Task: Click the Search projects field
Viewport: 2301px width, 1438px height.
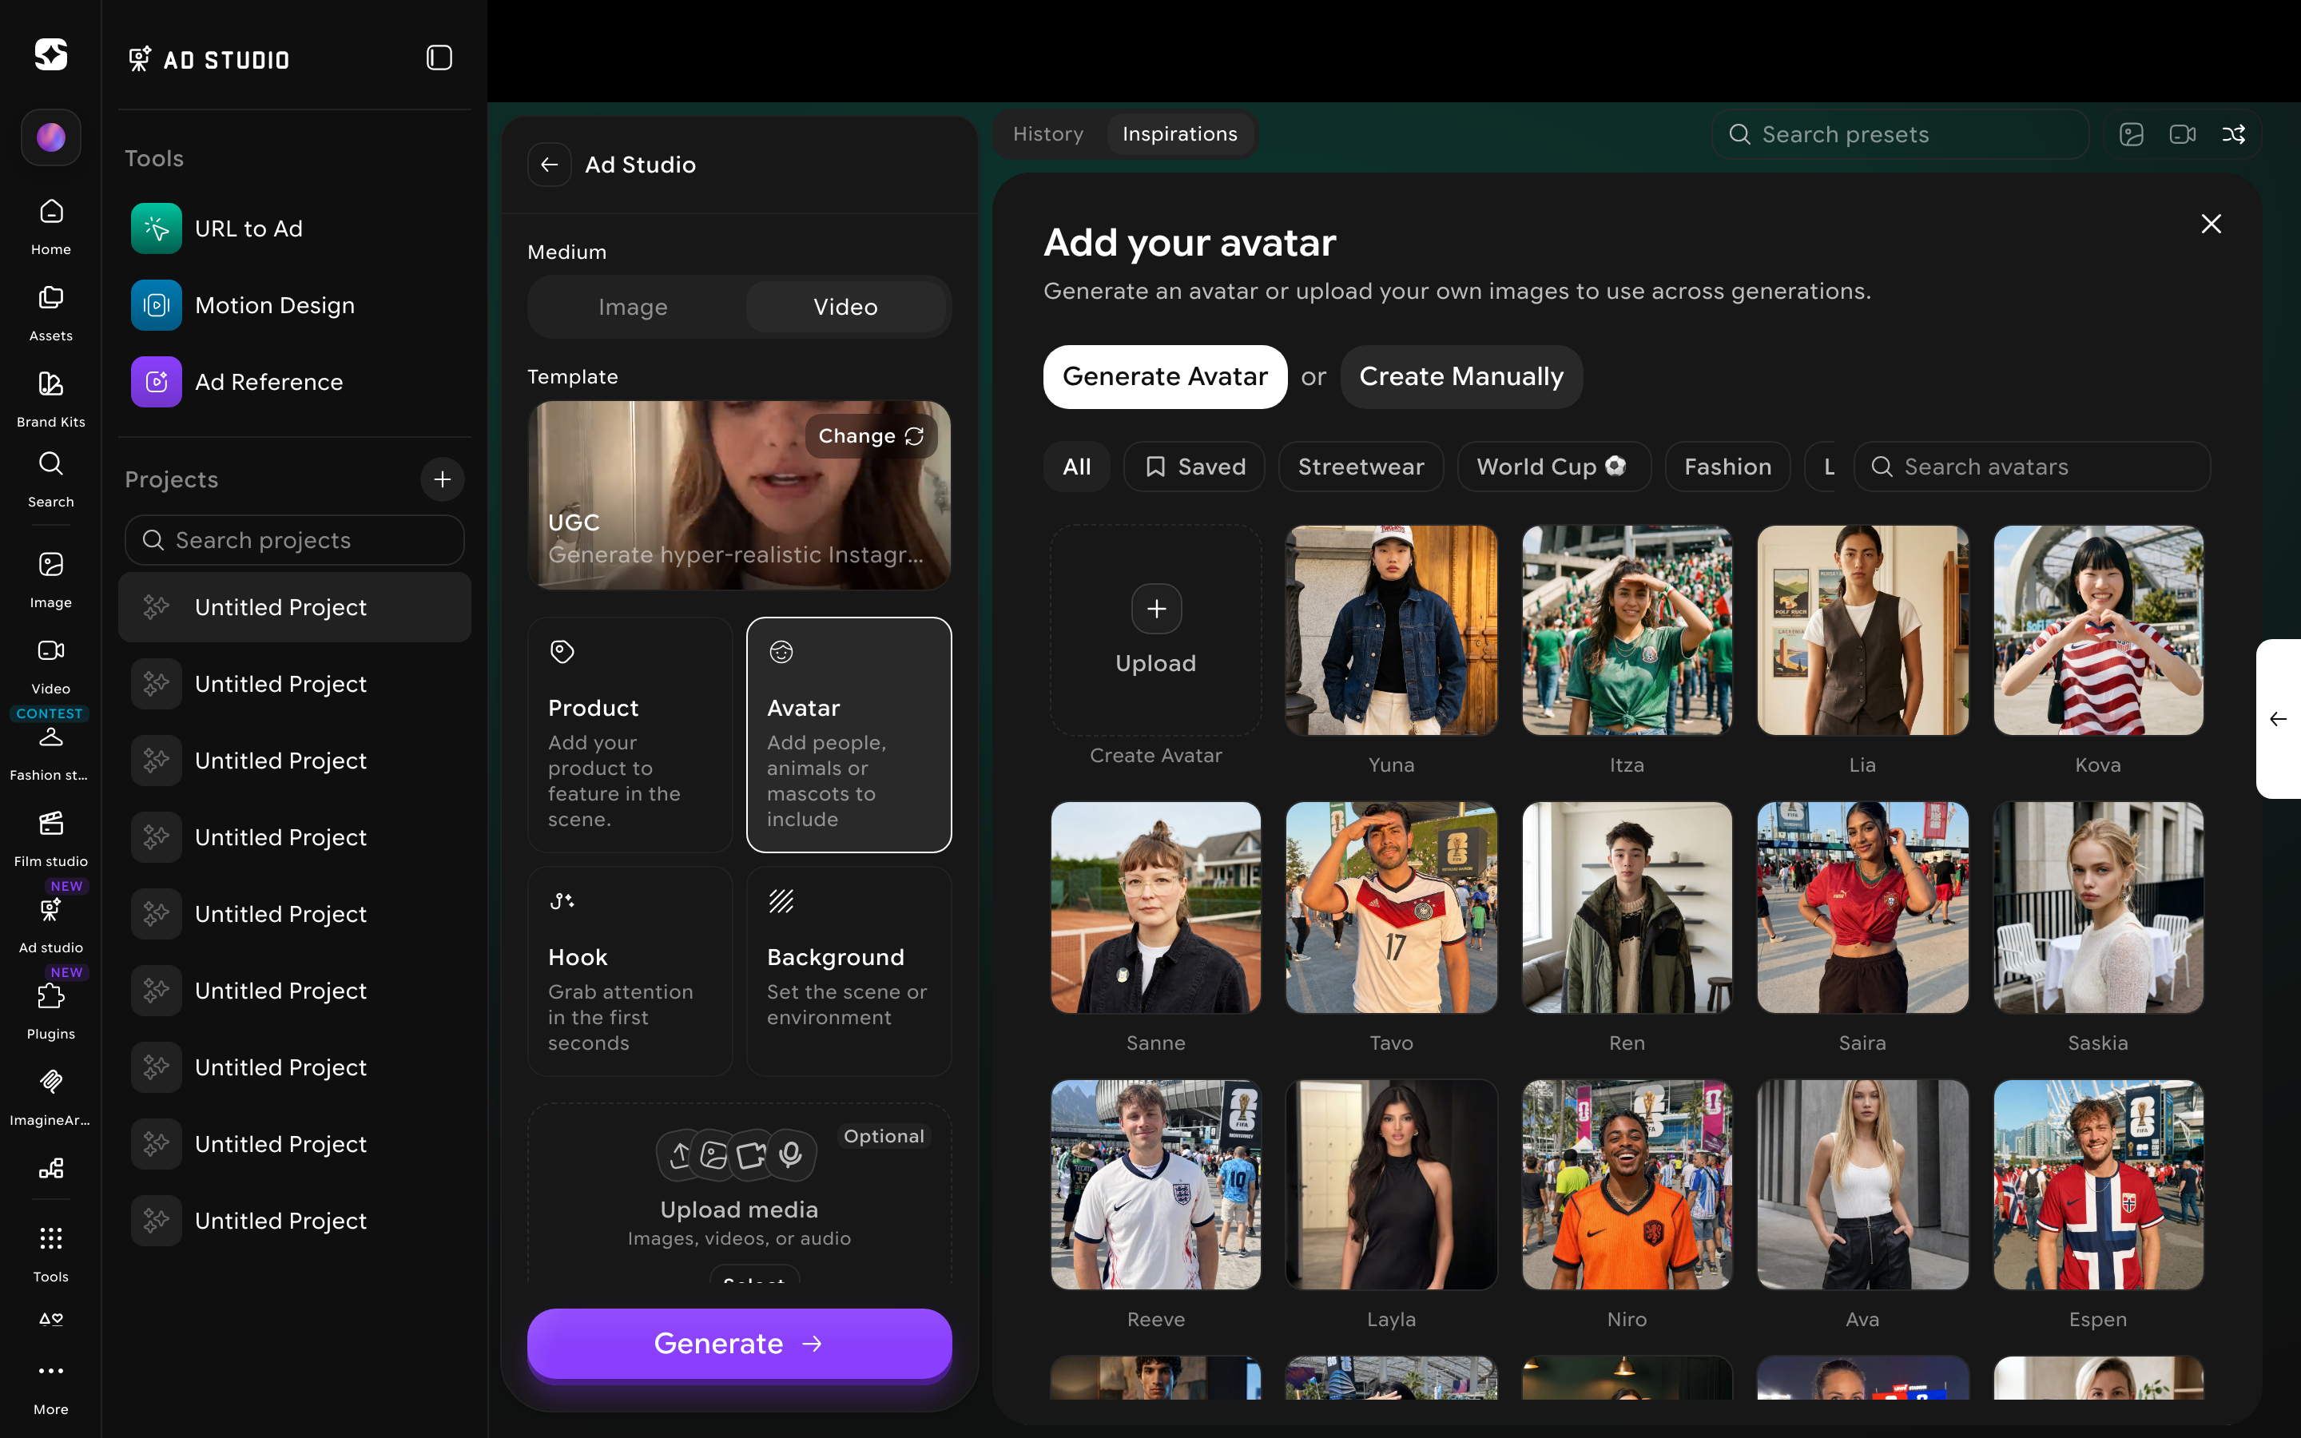Action: (x=295, y=540)
